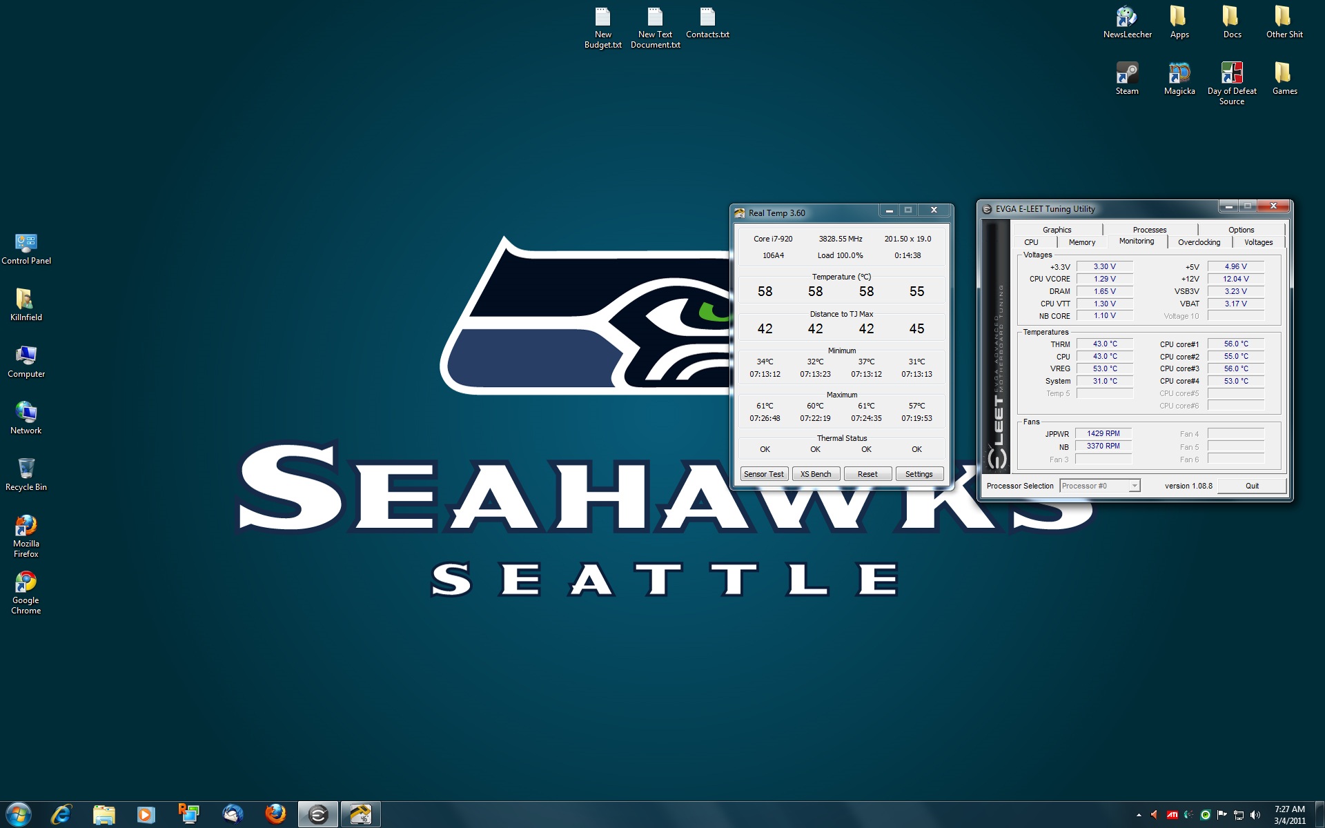Select the Magicka desktop shortcut
The width and height of the screenshot is (1325, 828).
1179,79
